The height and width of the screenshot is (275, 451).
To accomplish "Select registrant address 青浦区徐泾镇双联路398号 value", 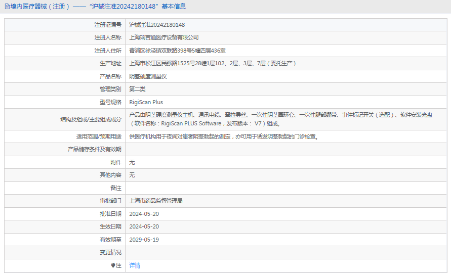I will [x=178, y=51].
